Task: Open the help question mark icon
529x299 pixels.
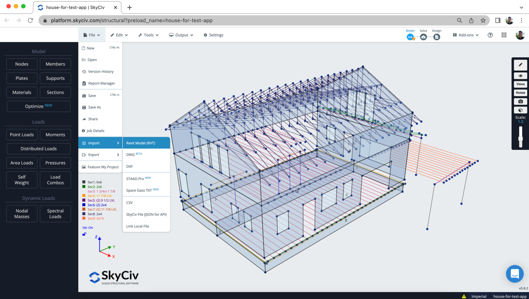Action: (490, 35)
